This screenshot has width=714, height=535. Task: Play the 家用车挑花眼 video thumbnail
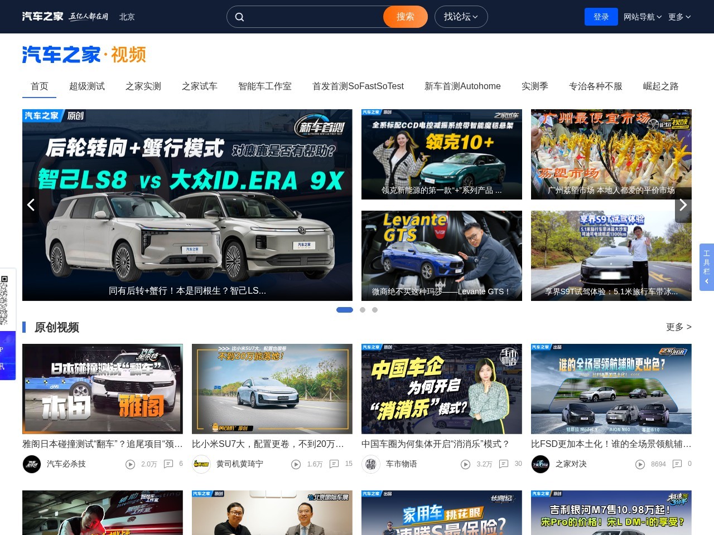(442, 513)
